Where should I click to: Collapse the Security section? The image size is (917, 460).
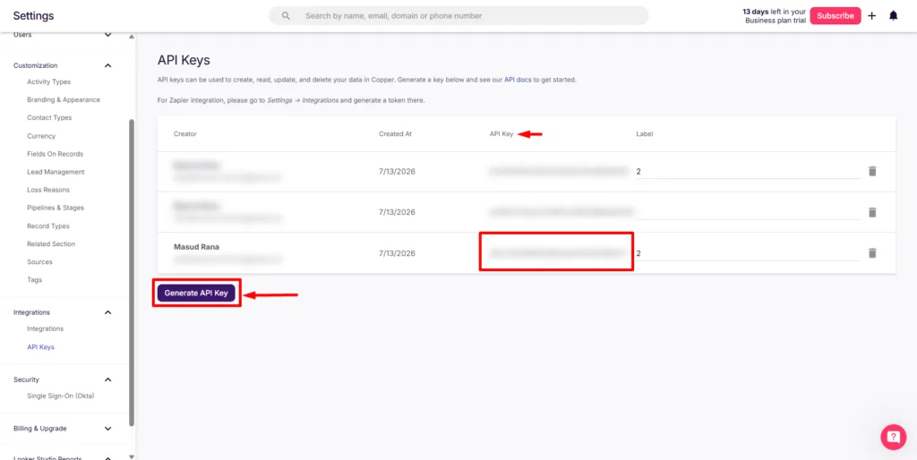pos(107,380)
